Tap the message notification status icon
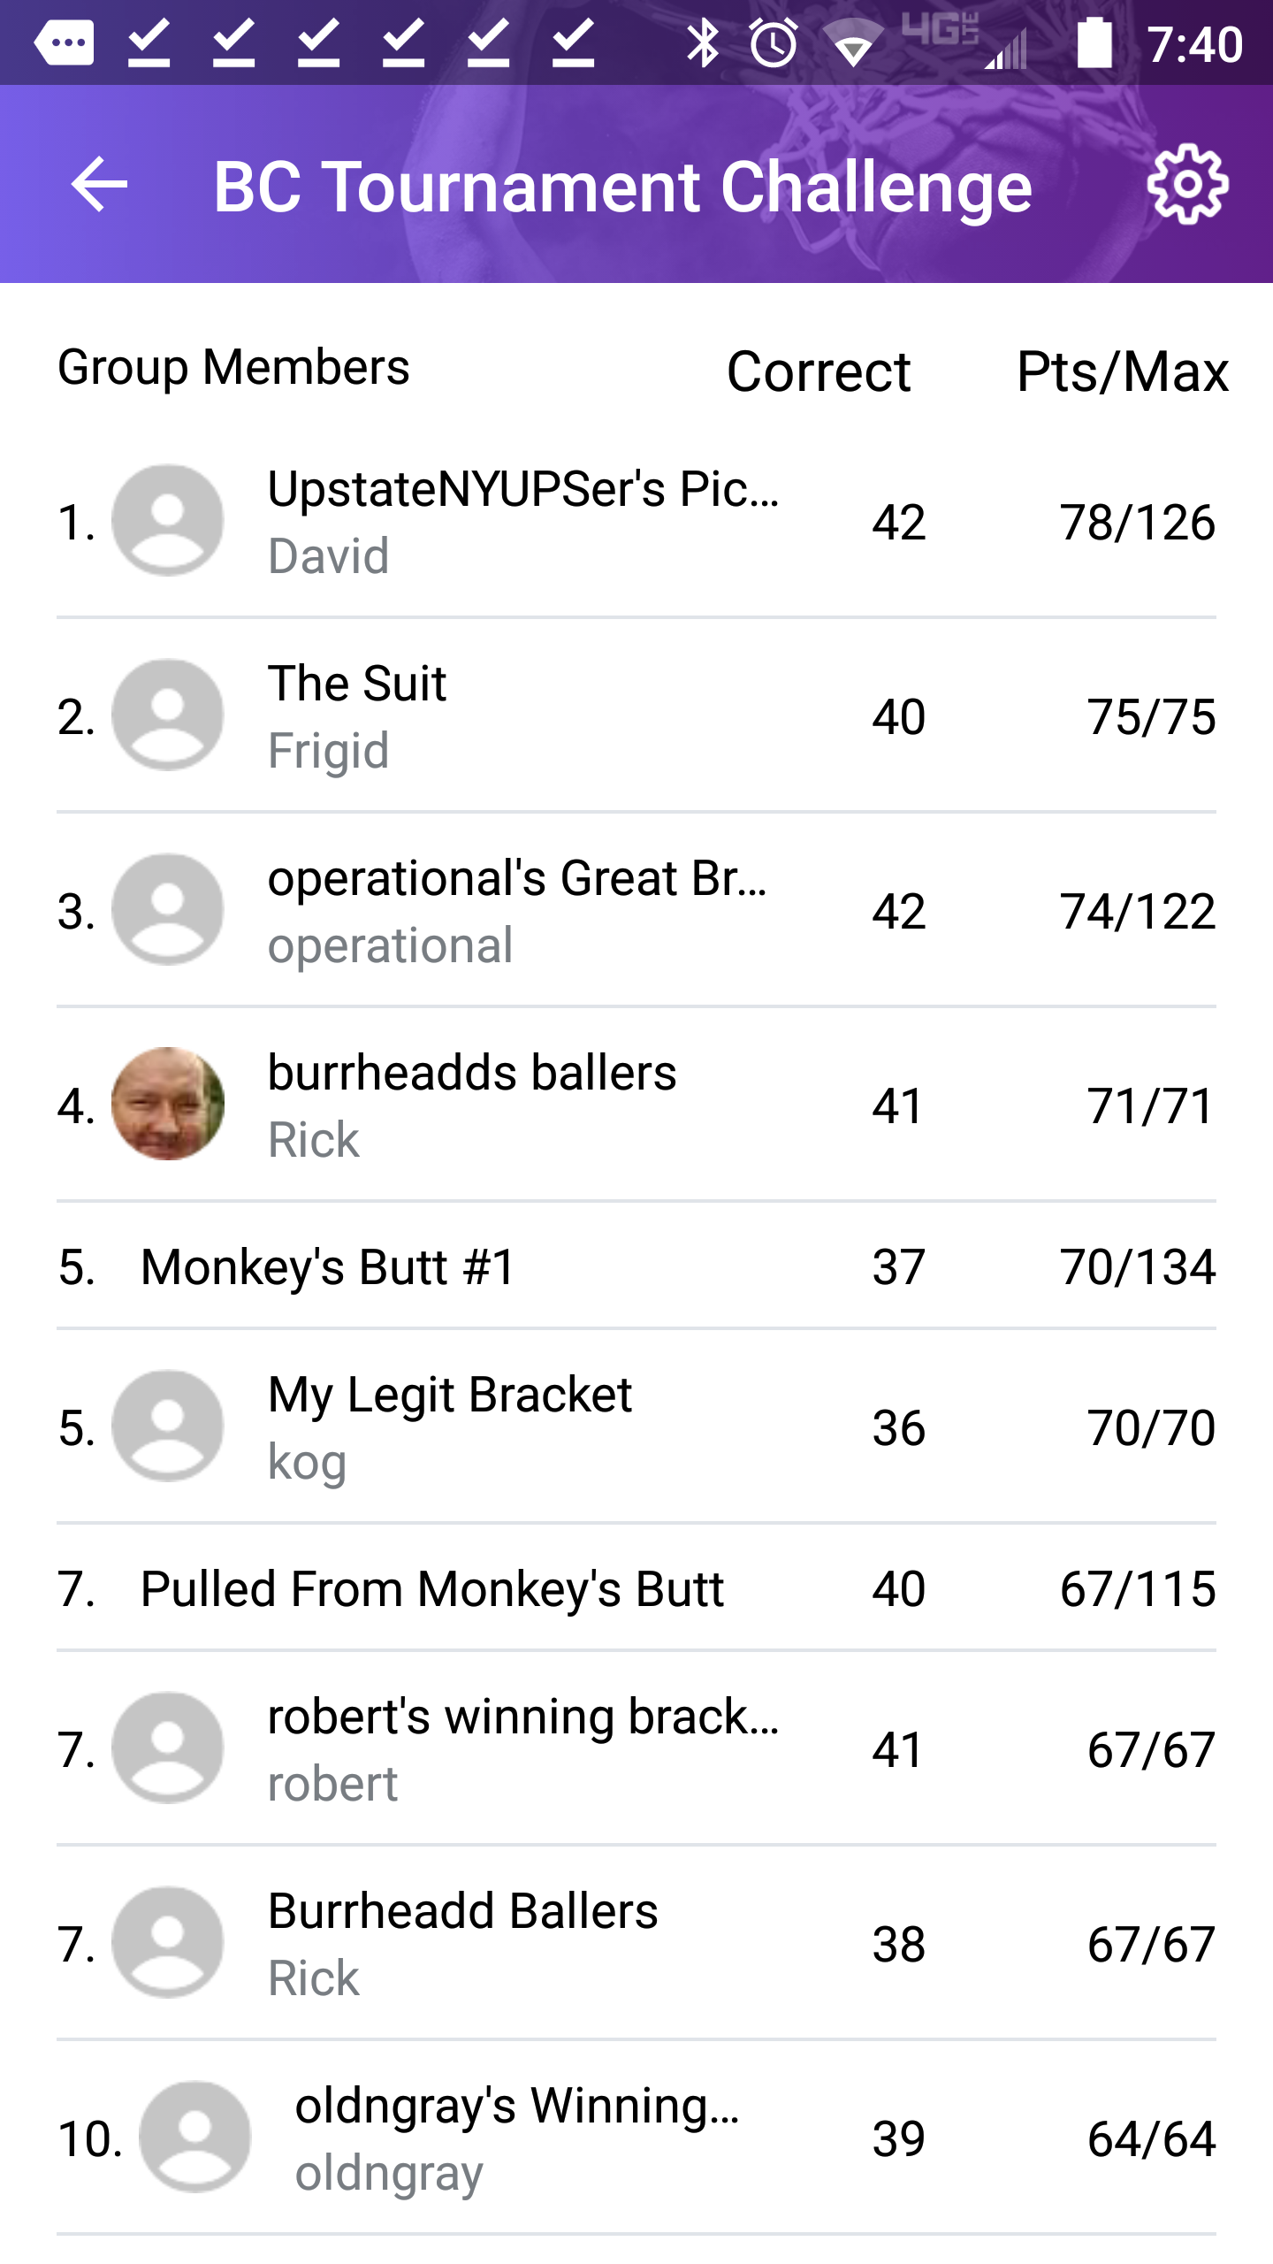 coord(64,42)
